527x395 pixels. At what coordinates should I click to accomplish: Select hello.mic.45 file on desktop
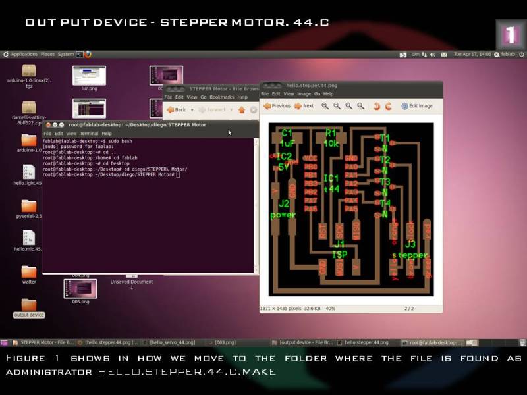coord(28,241)
